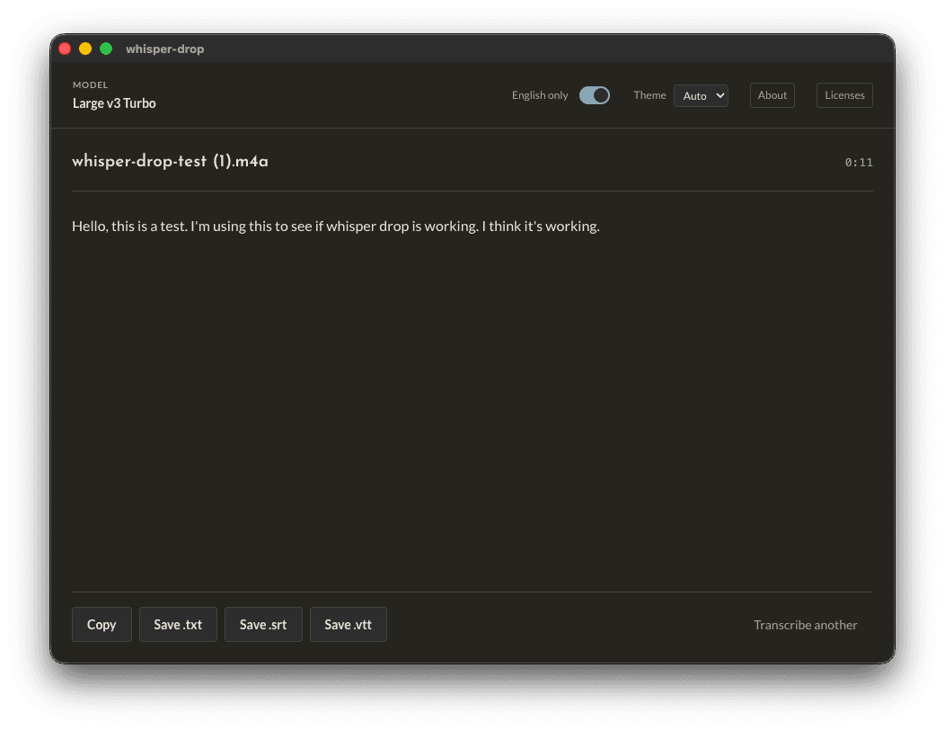Open the Theme dropdown set to Auto
The height and width of the screenshot is (730, 945).
(x=701, y=95)
